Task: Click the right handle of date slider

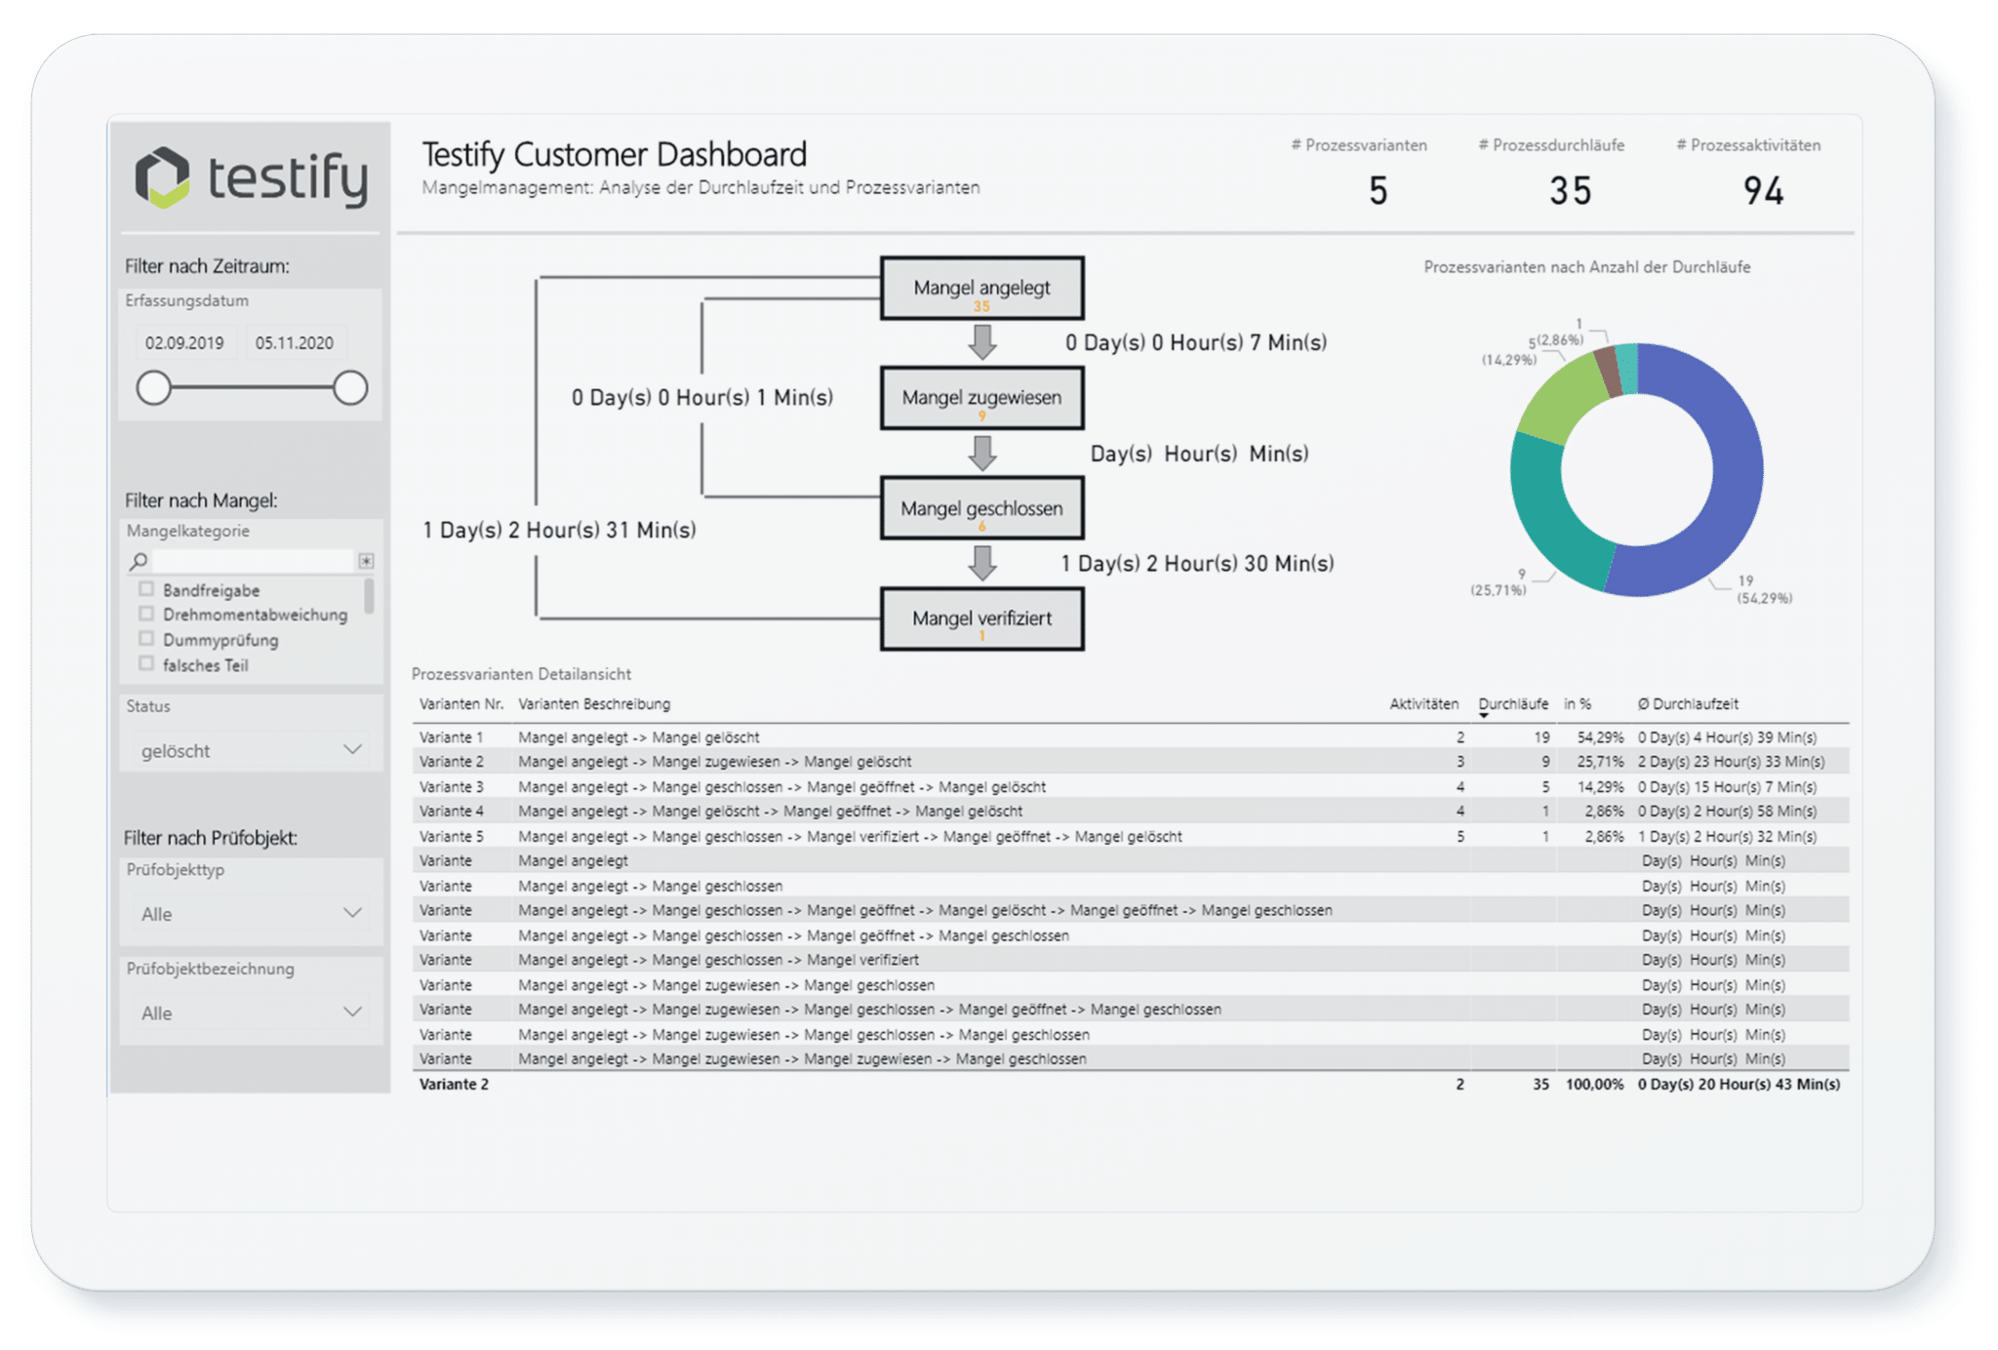Action: pos(350,387)
